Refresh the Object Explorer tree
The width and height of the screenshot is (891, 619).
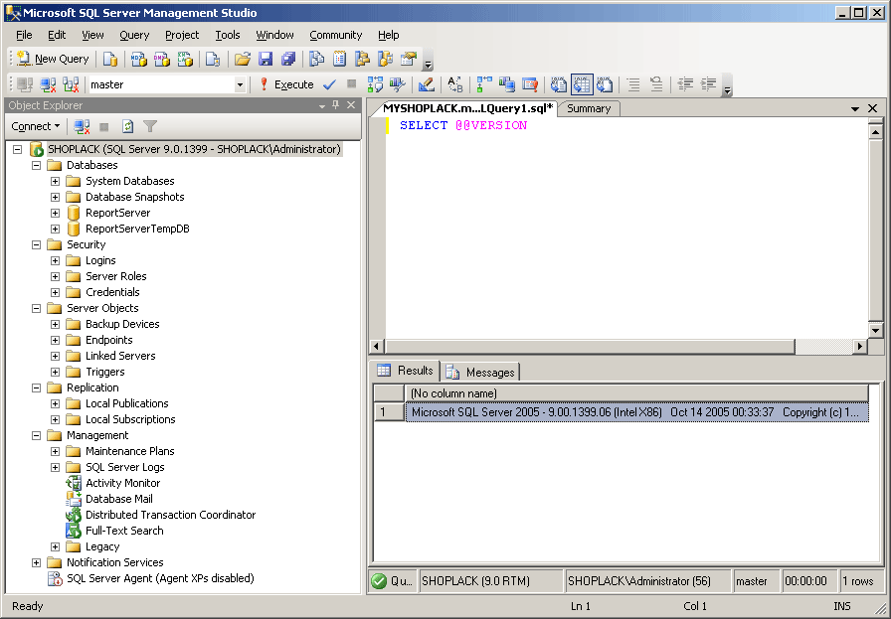point(128,126)
